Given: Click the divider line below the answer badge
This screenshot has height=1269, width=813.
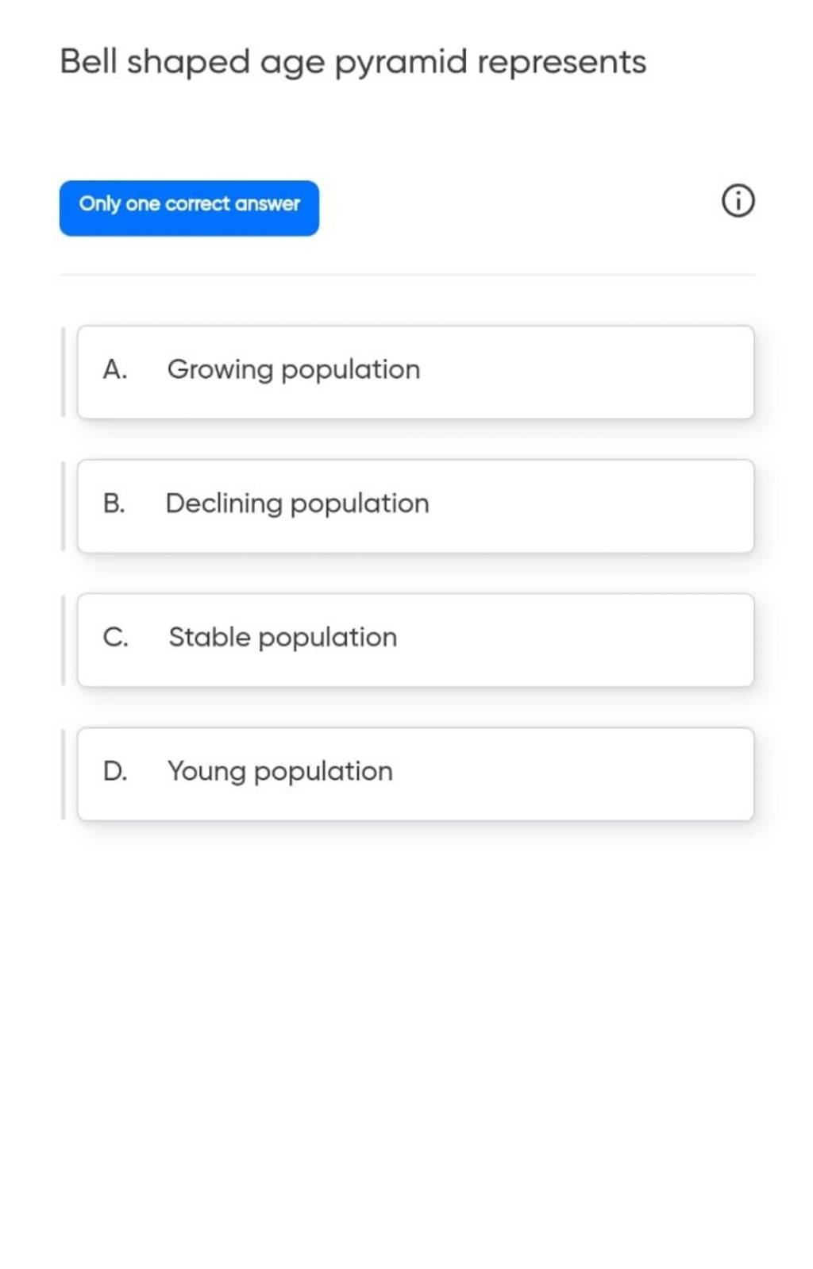Looking at the screenshot, I should tap(406, 275).
